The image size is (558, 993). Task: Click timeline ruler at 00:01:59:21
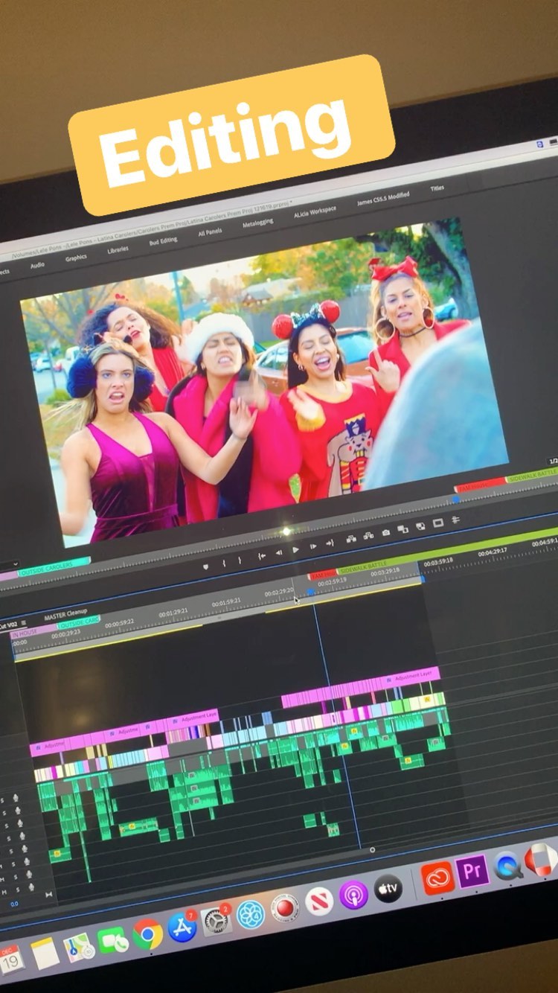coord(226,601)
